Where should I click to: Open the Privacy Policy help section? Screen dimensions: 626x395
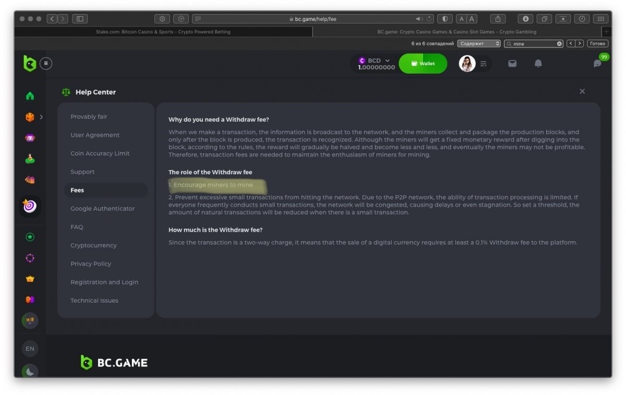[91, 264]
